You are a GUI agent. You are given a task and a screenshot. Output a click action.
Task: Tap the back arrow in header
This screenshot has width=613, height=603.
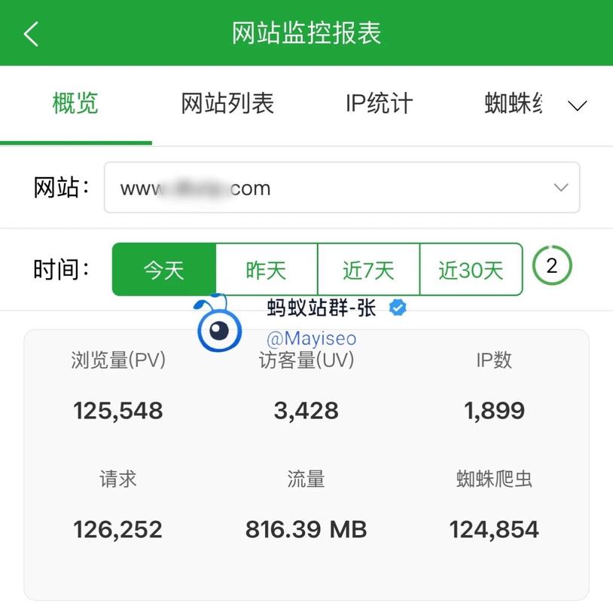pyautogui.click(x=31, y=34)
